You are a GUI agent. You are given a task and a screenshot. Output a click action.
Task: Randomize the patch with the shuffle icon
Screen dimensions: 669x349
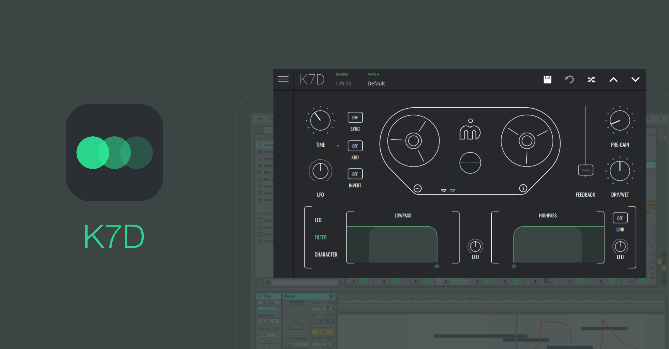[x=592, y=80]
